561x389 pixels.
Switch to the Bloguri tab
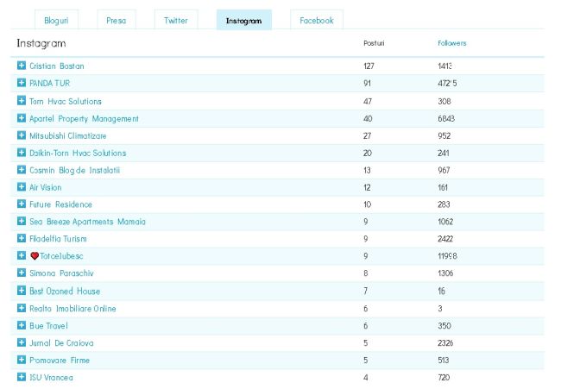(56, 21)
